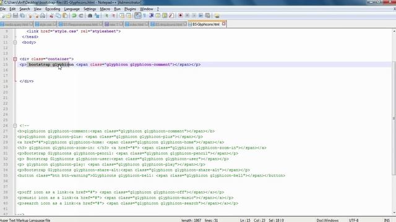Click the Save Recorded Macro icon
396x222 pixels.
point(208,16)
